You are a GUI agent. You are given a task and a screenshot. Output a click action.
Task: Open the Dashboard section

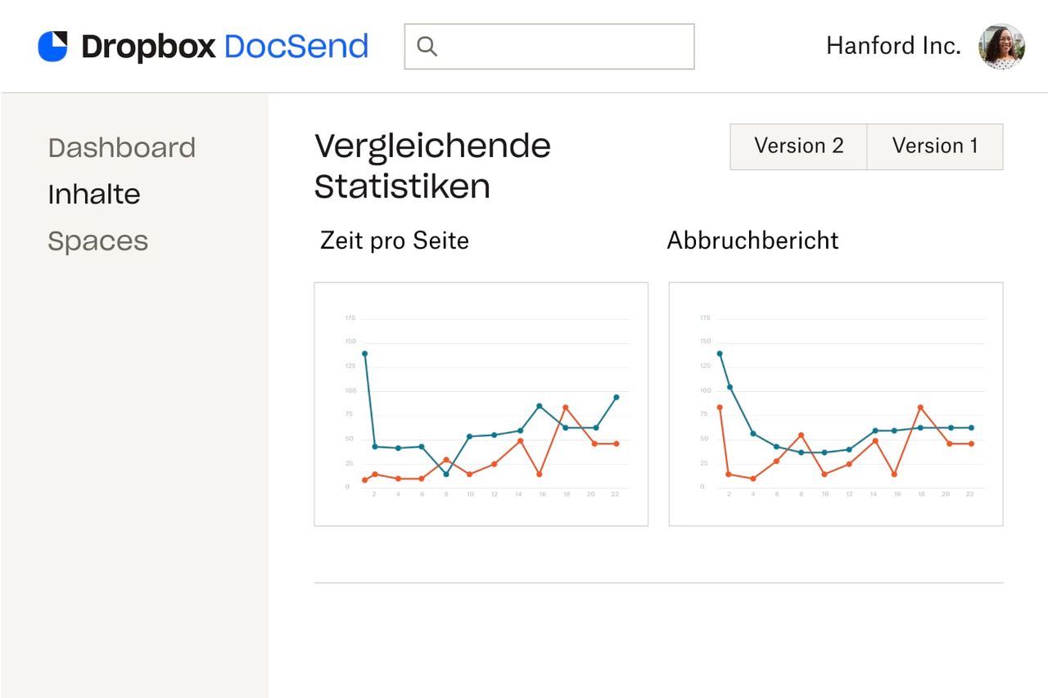pos(122,147)
